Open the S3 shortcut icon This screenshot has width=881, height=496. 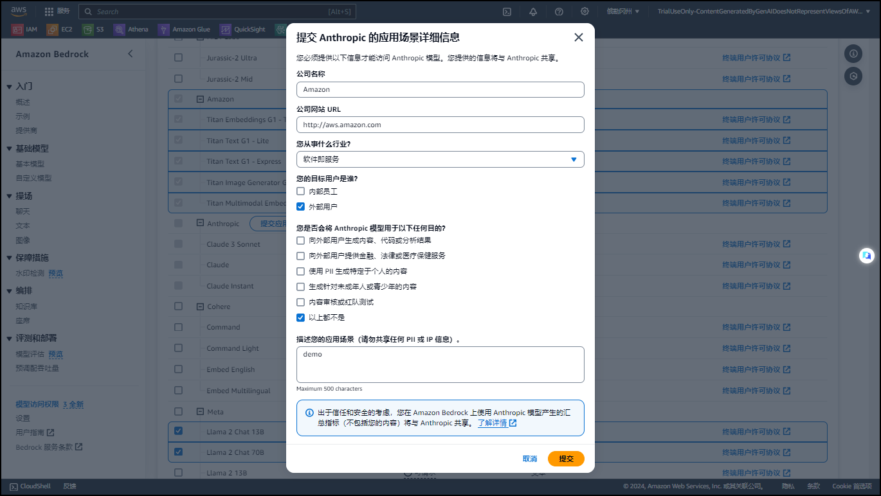(87, 30)
